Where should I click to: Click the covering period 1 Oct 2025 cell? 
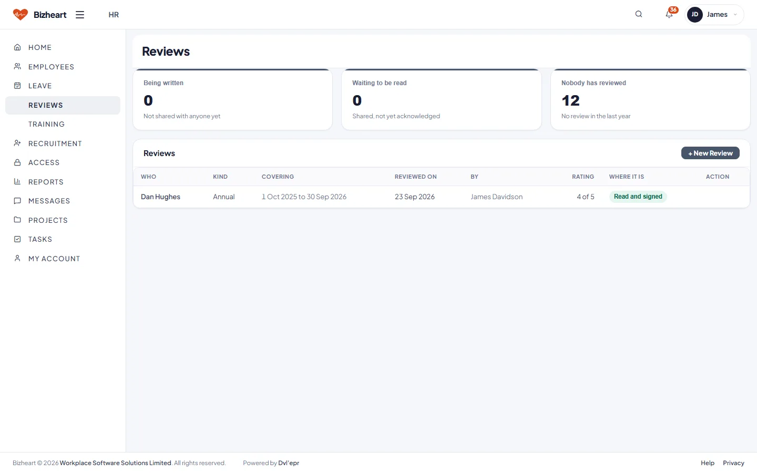tap(304, 197)
